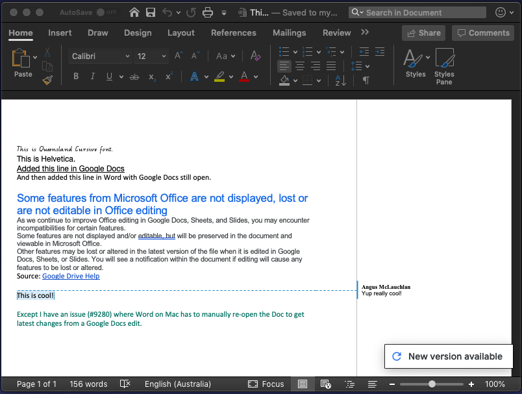Viewport: 522px width, 394px height.
Task: Justify the paragraph text
Action: (331, 66)
